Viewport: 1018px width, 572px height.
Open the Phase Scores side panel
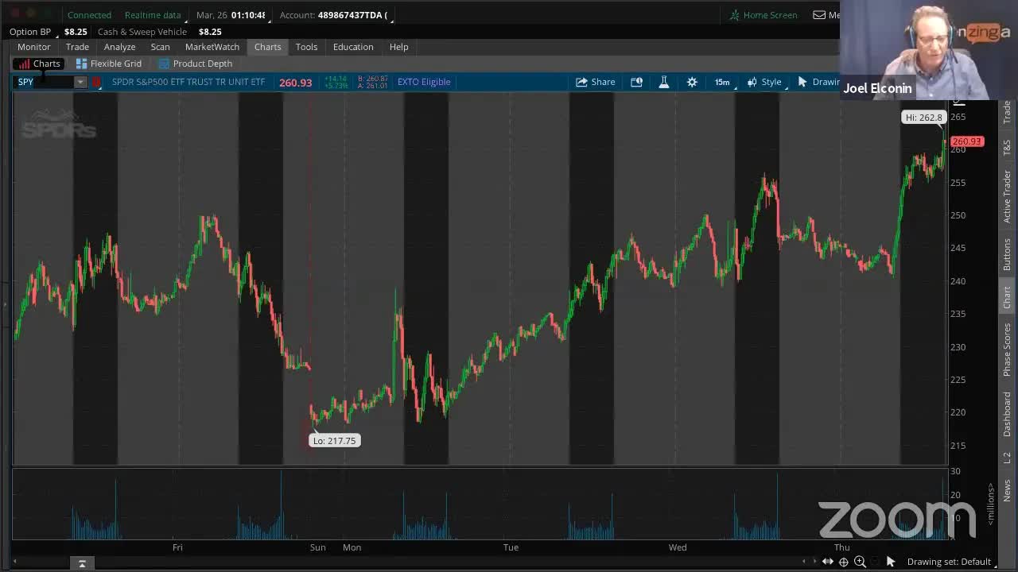1007,350
